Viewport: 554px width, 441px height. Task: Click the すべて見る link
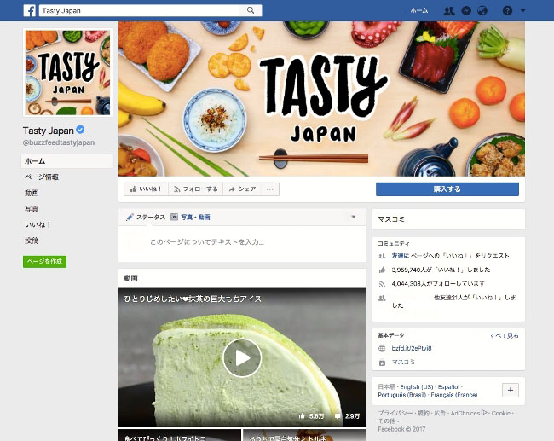pos(505,335)
